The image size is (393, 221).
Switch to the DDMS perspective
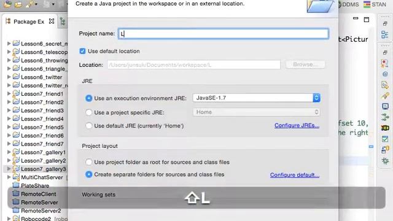coord(348,4)
